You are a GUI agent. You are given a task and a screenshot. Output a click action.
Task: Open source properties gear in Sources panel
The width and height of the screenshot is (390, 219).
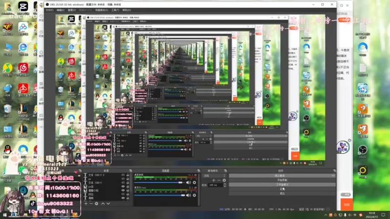[97, 203]
